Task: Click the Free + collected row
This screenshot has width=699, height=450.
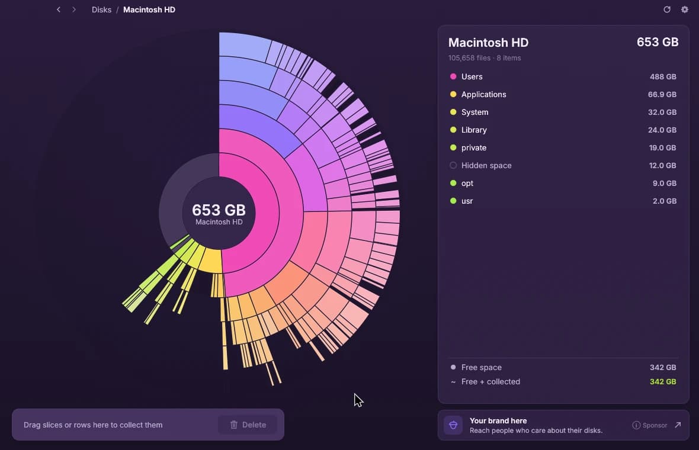Action: pos(563,382)
